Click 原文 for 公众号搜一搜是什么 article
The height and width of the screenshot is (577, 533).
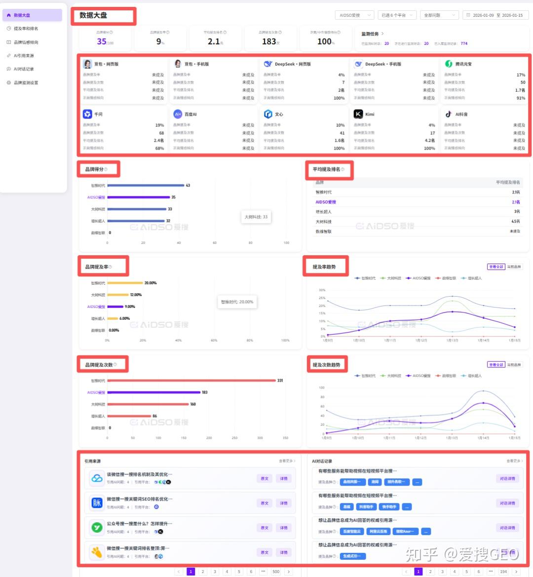click(x=265, y=528)
